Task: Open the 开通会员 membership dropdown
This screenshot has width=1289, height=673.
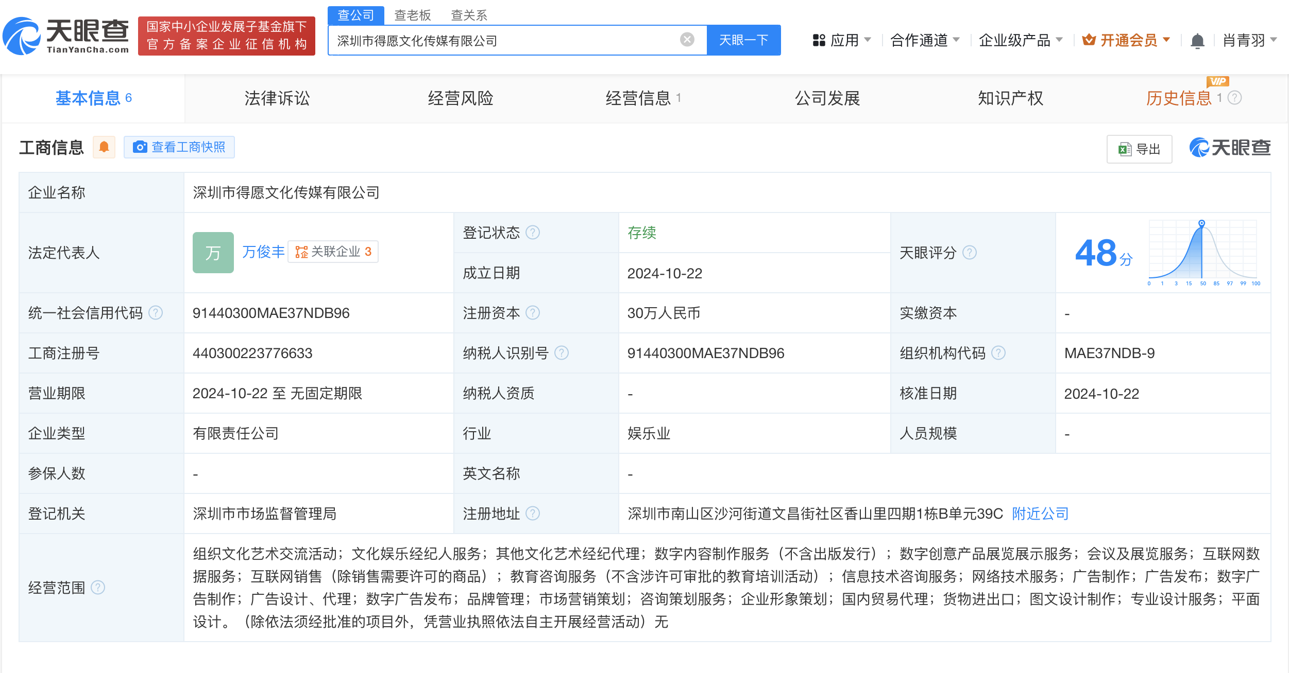Action: tap(1126, 40)
